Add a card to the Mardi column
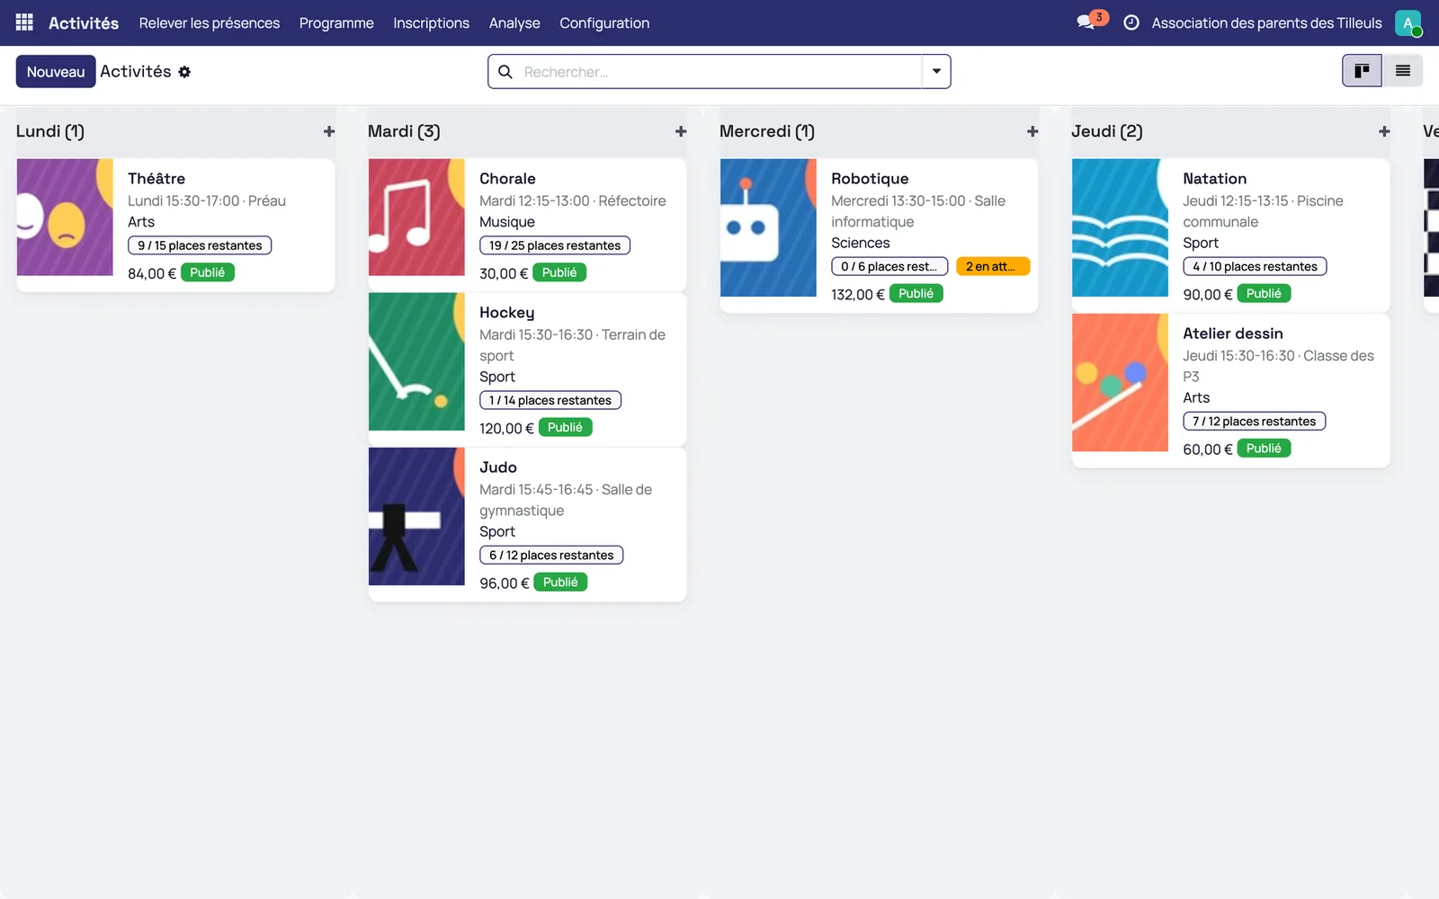This screenshot has width=1439, height=899. [681, 131]
